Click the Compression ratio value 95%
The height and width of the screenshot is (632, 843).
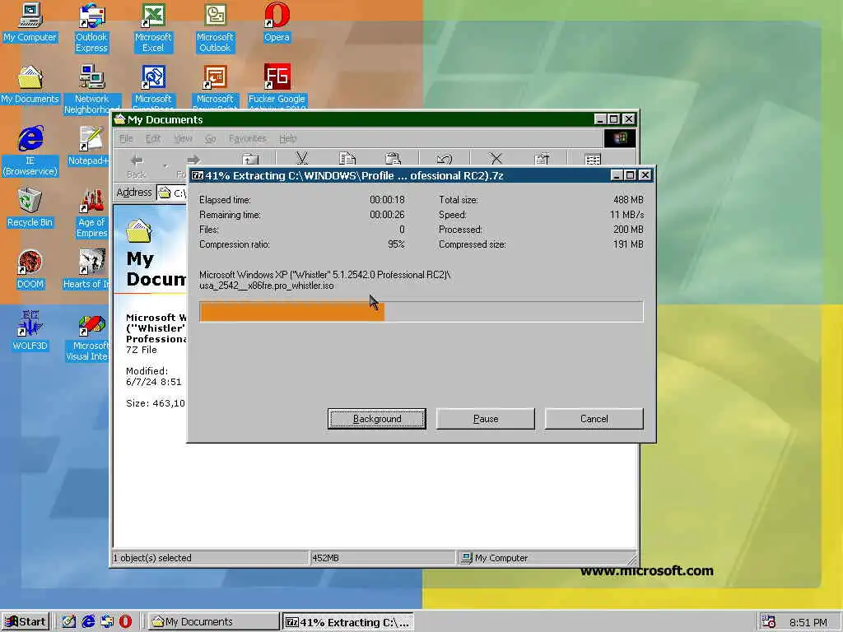pos(396,244)
